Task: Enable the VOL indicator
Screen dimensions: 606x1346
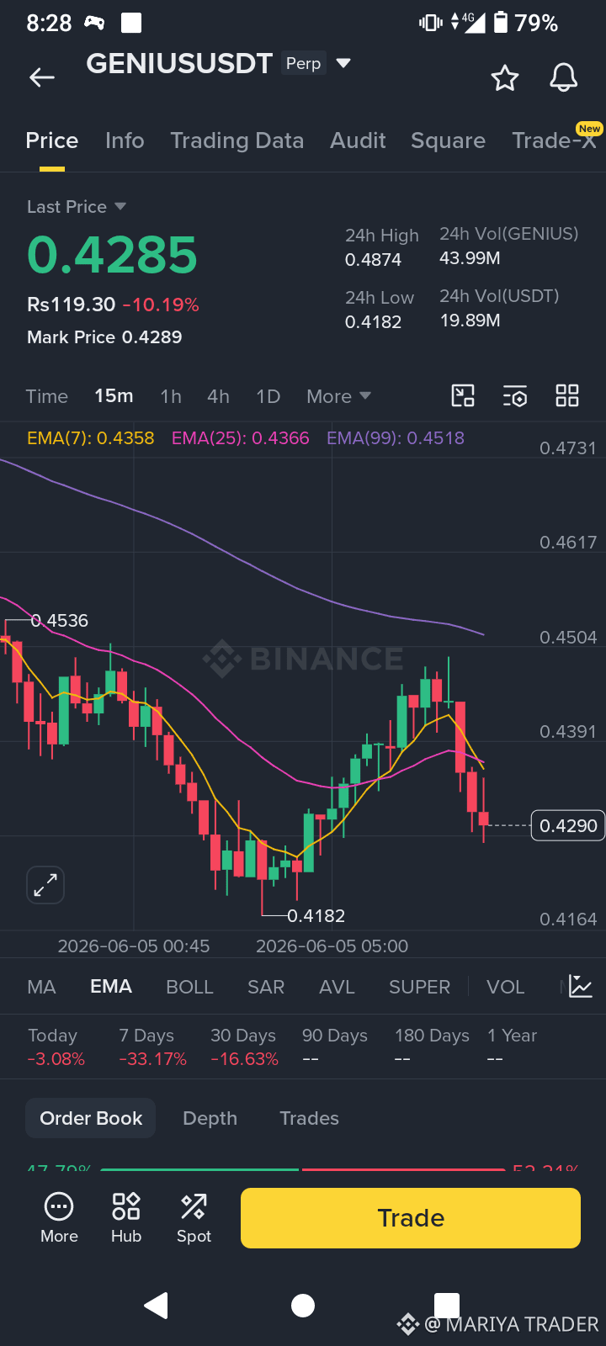Action: 505,987
